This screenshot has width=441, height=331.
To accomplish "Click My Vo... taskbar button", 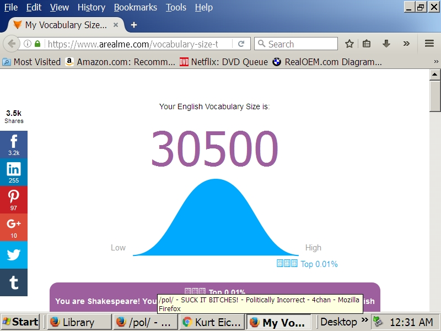I will (x=279, y=322).
